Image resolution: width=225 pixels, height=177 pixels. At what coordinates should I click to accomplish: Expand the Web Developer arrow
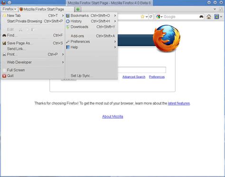(63, 62)
